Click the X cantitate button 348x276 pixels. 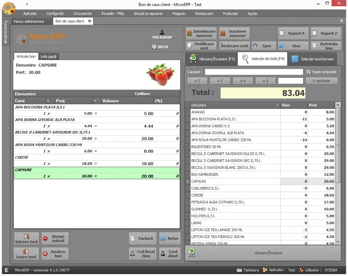[x=321, y=81]
